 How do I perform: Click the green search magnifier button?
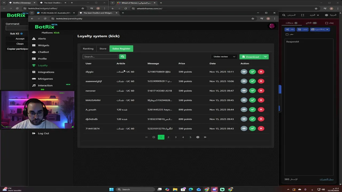click(x=123, y=57)
